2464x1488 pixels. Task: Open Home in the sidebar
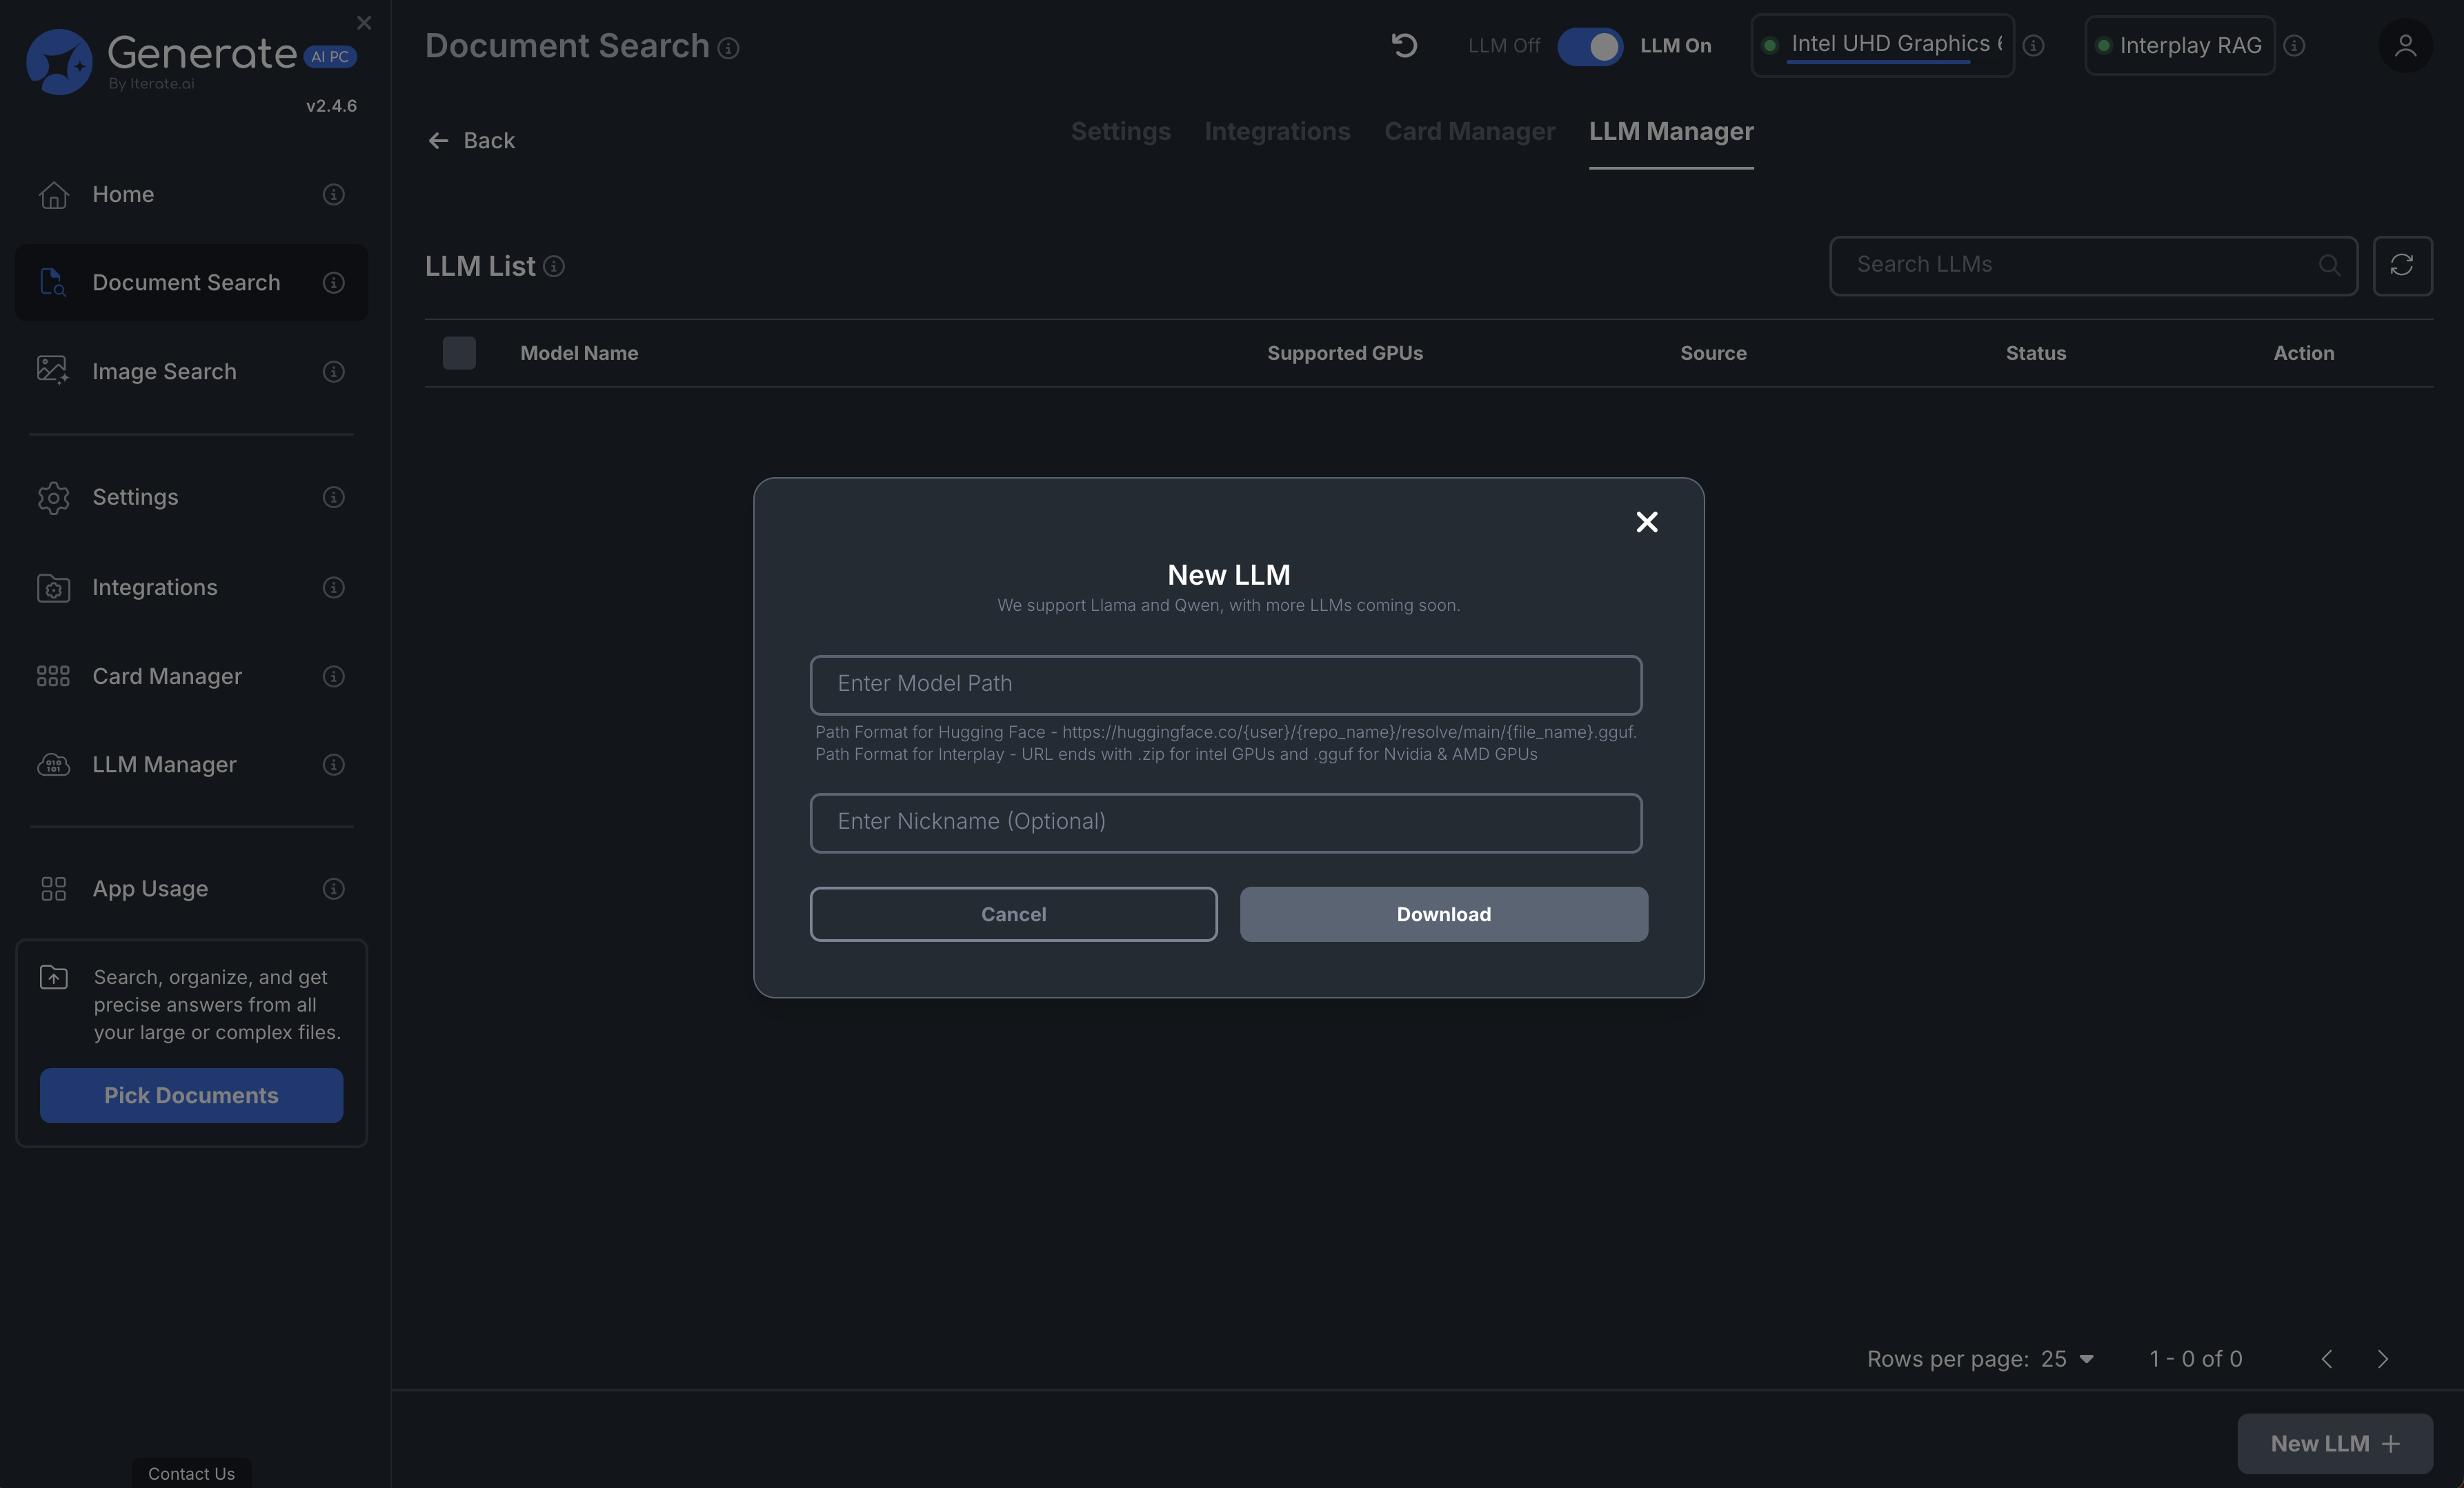(x=123, y=195)
